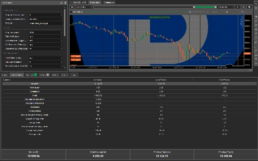The height and width of the screenshot is (161, 258).
Task: Click the Summary column header
Action: 6,80
